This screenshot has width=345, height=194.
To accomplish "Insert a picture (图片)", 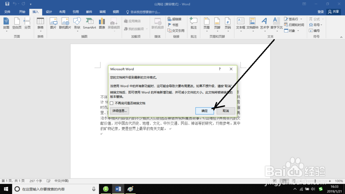I will coord(53,23).
